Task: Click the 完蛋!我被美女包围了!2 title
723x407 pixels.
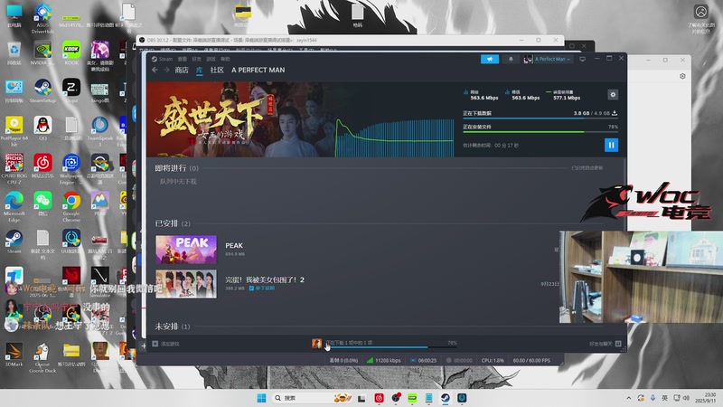Action: point(265,279)
